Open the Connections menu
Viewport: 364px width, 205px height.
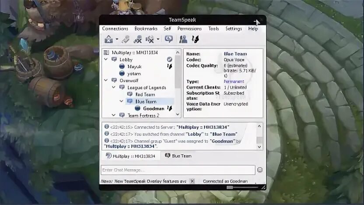point(115,28)
